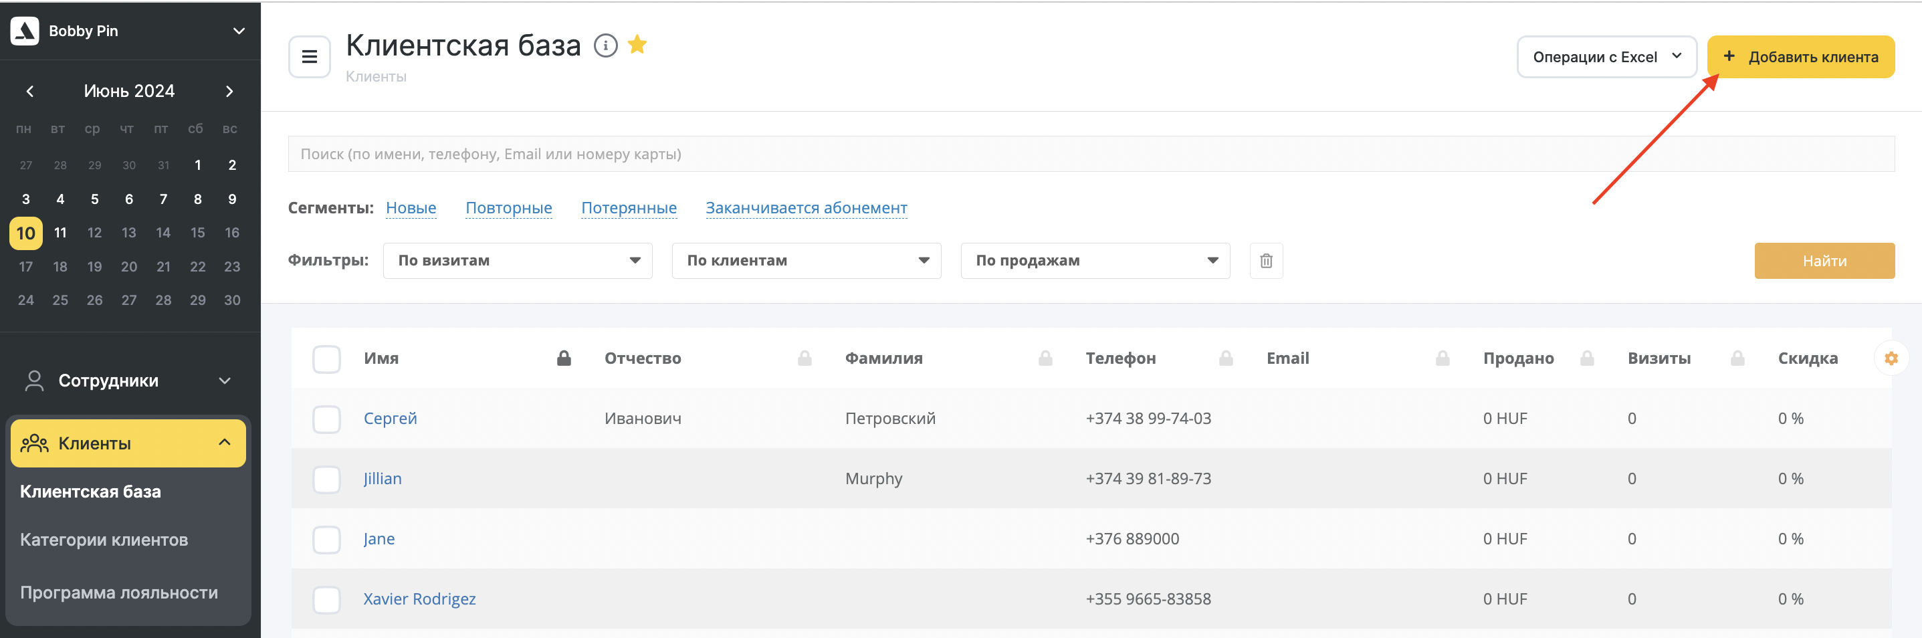
Task: Click the lock icon next to Продано
Action: (x=1587, y=358)
